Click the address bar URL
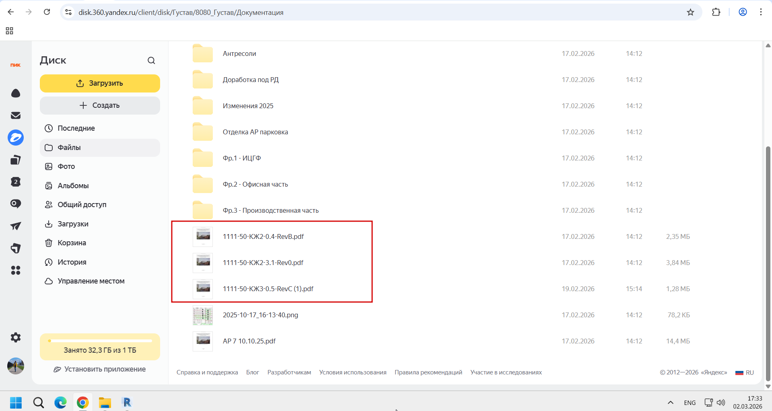This screenshot has height=411, width=772. click(x=181, y=12)
